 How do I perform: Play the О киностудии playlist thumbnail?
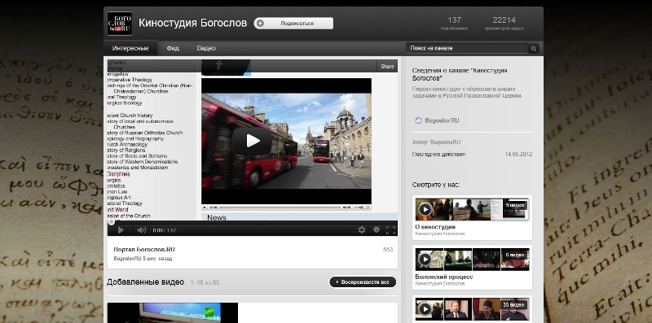click(x=472, y=209)
